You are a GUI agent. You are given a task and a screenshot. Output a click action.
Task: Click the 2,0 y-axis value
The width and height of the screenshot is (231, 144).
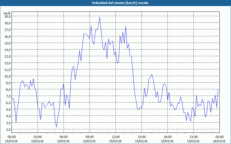[8, 129]
